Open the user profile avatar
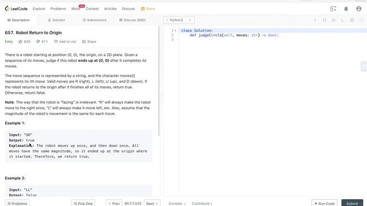Viewport: 367px width, 206px height. pos(359,9)
